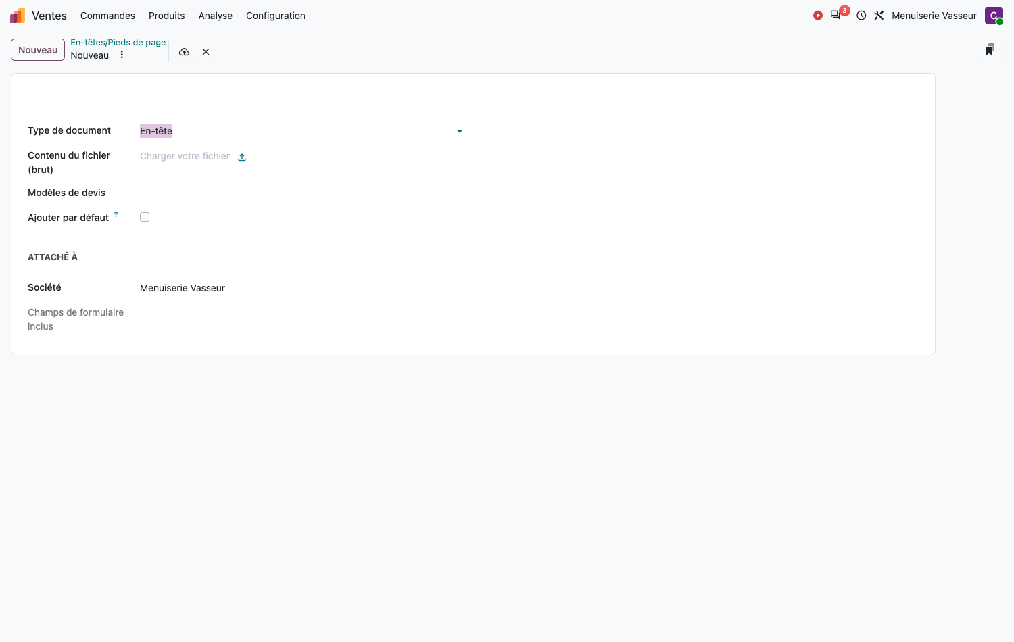Open messages icon with 3 badge
The image size is (1014, 642).
click(x=836, y=16)
